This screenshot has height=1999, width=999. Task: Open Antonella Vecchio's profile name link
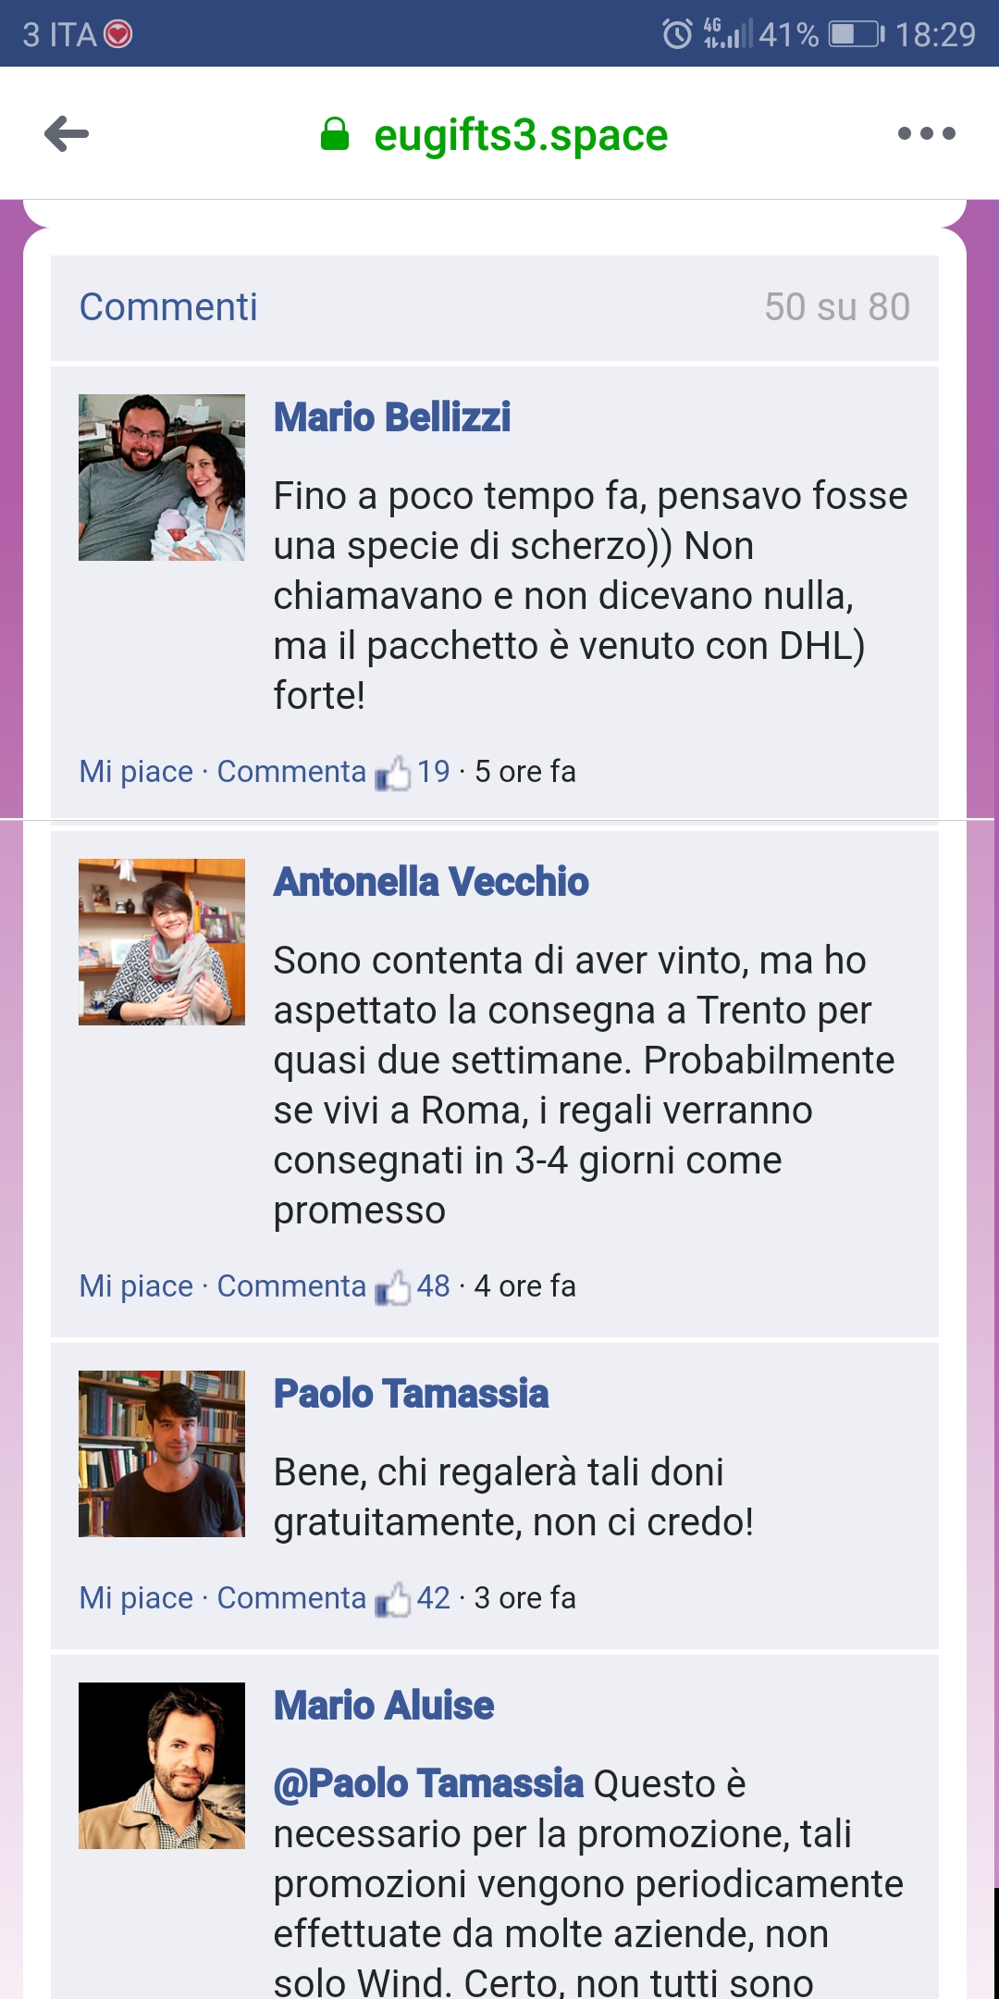(x=431, y=882)
